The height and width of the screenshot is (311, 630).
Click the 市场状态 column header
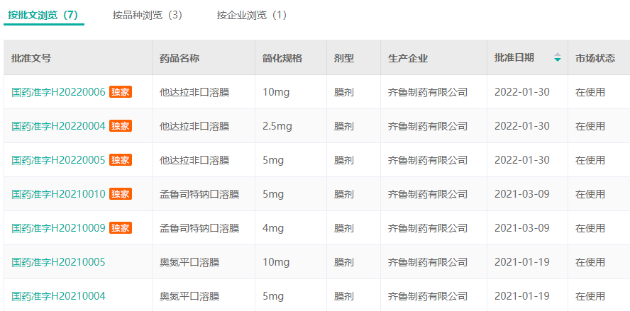[x=595, y=58]
